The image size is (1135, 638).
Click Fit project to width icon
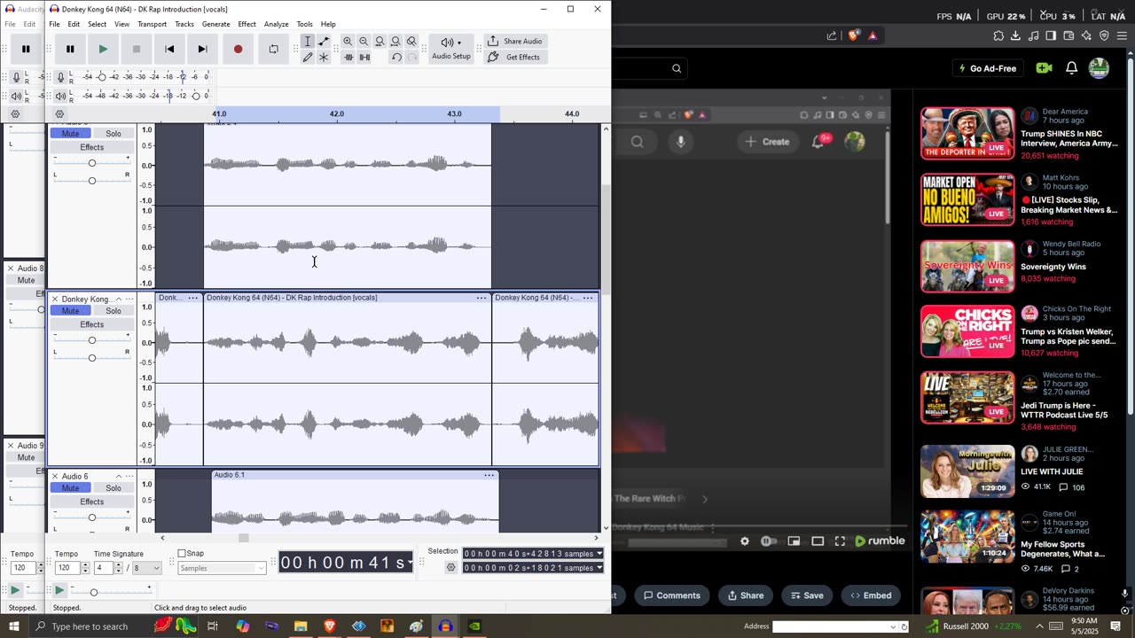[x=395, y=42]
